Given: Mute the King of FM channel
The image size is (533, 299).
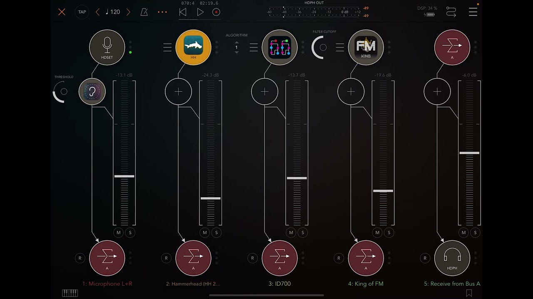Looking at the screenshot, I should [x=377, y=233].
